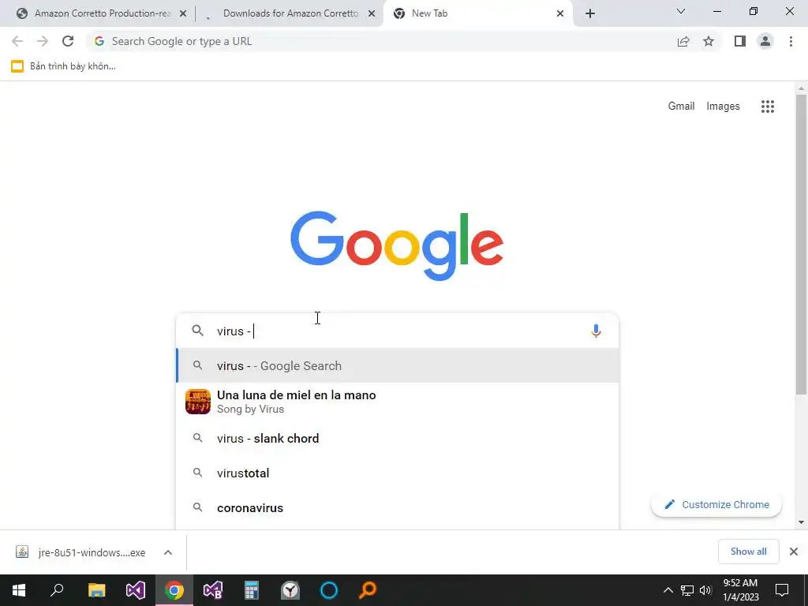Open the orange magnifier app in taskbar

pyautogui.click(x=368, y=590)
